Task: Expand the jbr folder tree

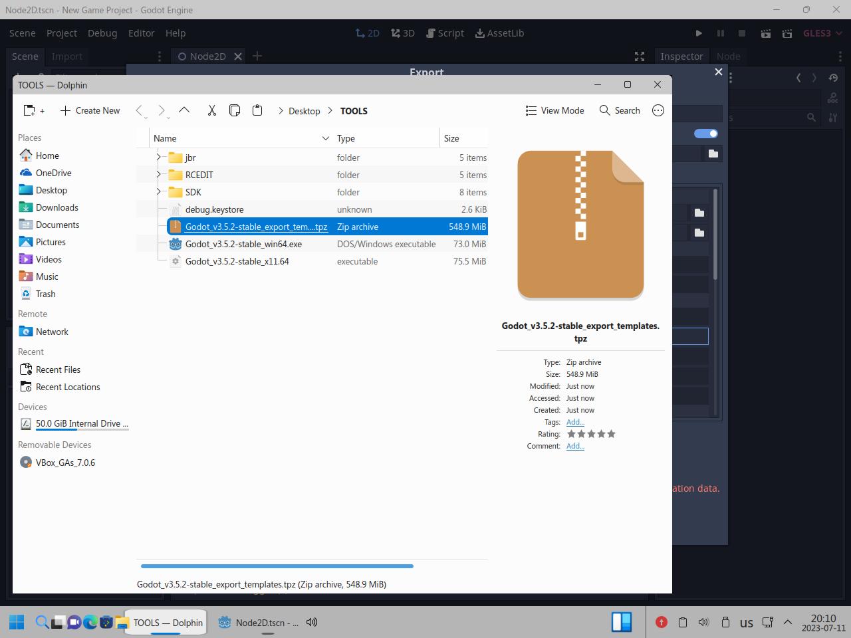Action: pyautogui.click(x=159, y=158)
